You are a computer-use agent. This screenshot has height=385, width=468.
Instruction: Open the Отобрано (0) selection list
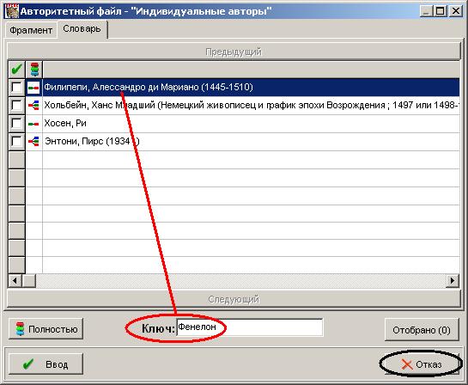click(x=422, y=330)
